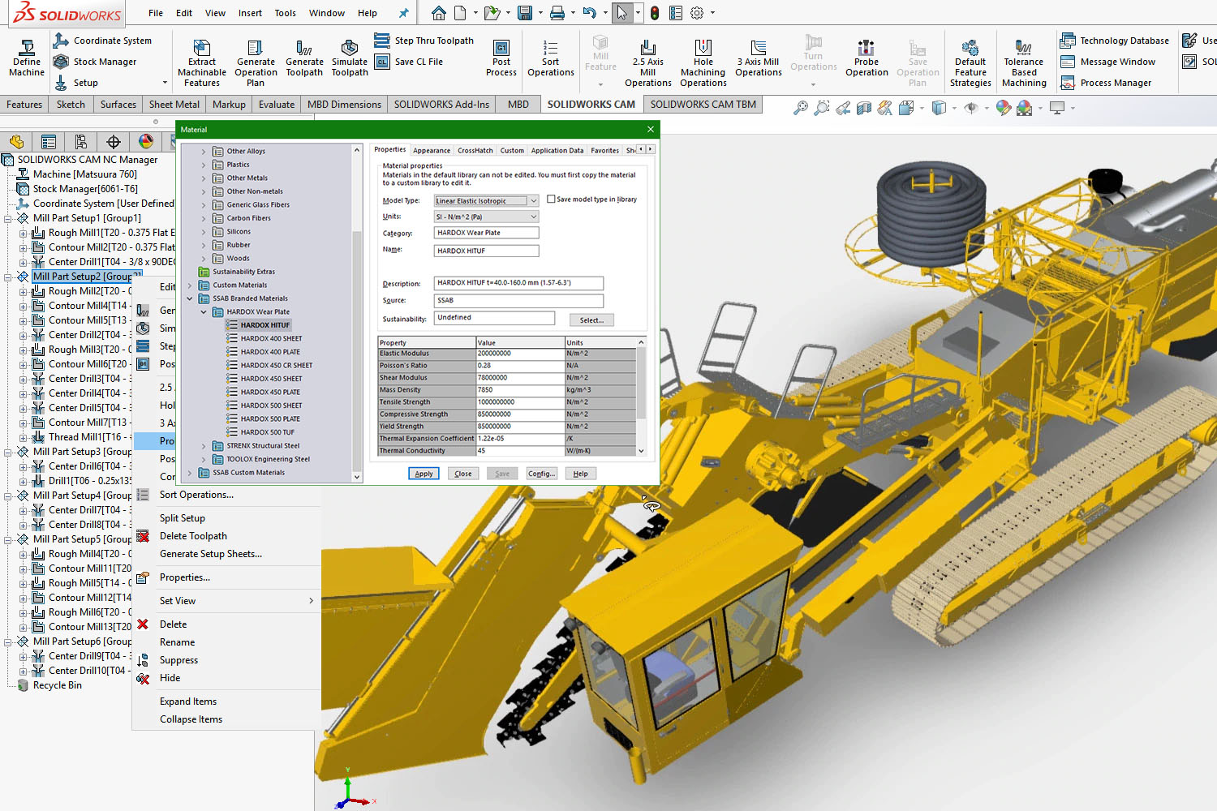The height and width of the screenshot is (811, 1217).
Task: Open the Model Type dropdown
Action: (x=532, y=200)
